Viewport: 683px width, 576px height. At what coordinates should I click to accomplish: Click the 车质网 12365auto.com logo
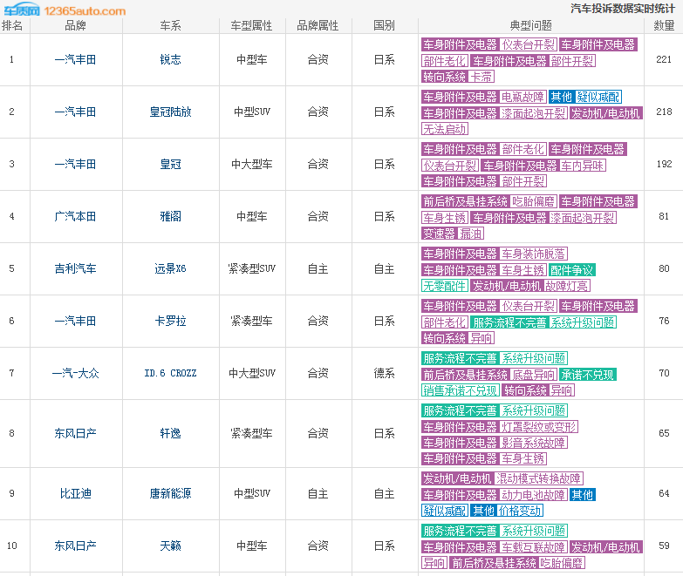(65, 10)
